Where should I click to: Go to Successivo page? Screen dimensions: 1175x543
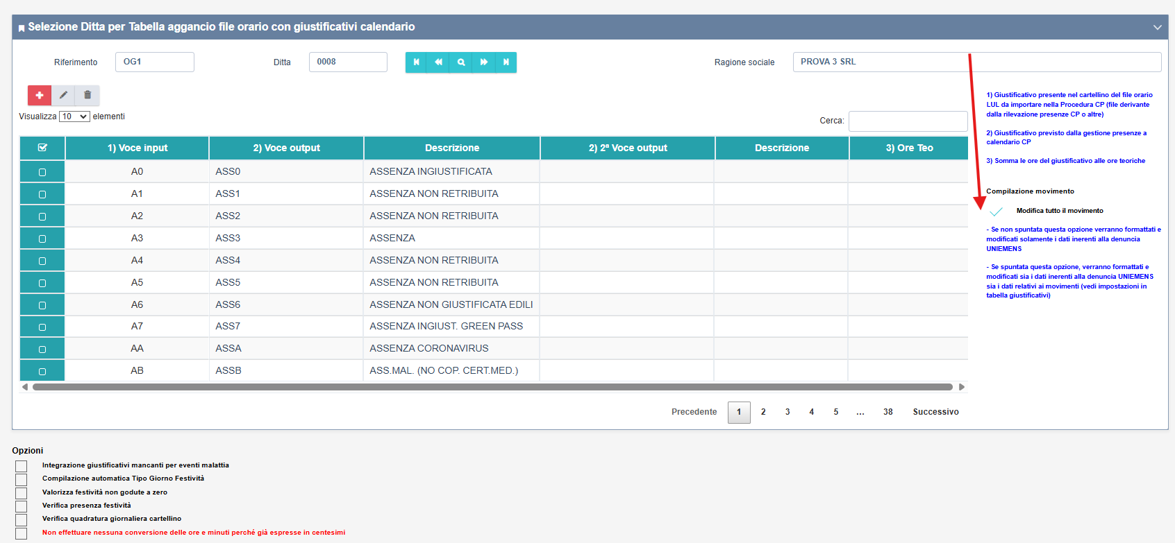tap(936, 412)
